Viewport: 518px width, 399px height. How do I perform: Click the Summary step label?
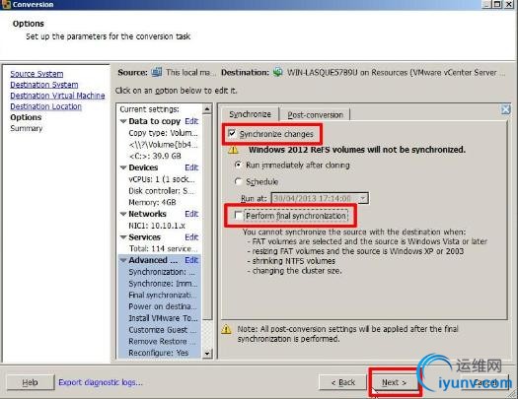click(27, 128)
